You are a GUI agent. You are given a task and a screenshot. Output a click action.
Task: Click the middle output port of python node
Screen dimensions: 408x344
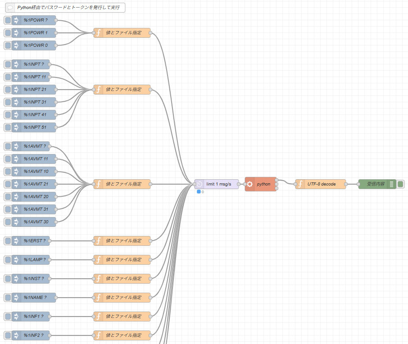click(x=277, y=184)
